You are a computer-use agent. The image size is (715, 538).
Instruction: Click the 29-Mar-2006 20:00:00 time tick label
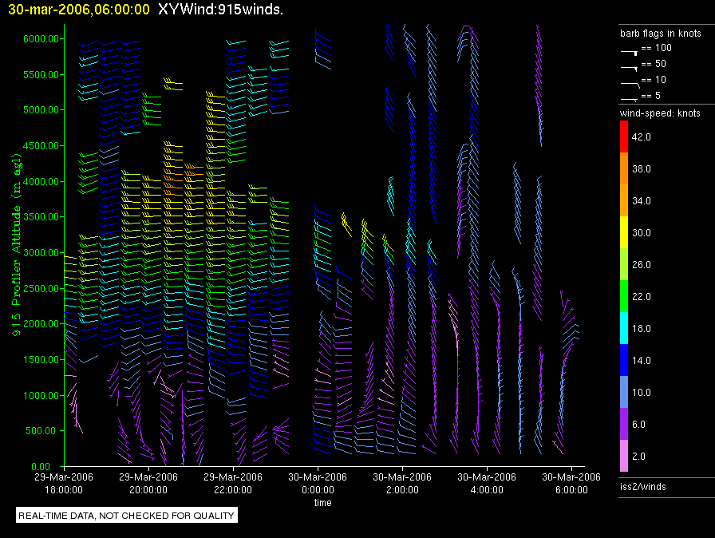(x=148, y=483)
